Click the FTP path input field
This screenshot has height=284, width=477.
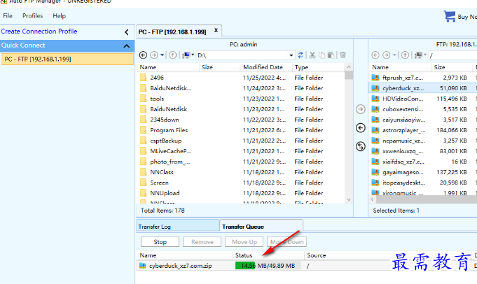click(x=452, y=55)
